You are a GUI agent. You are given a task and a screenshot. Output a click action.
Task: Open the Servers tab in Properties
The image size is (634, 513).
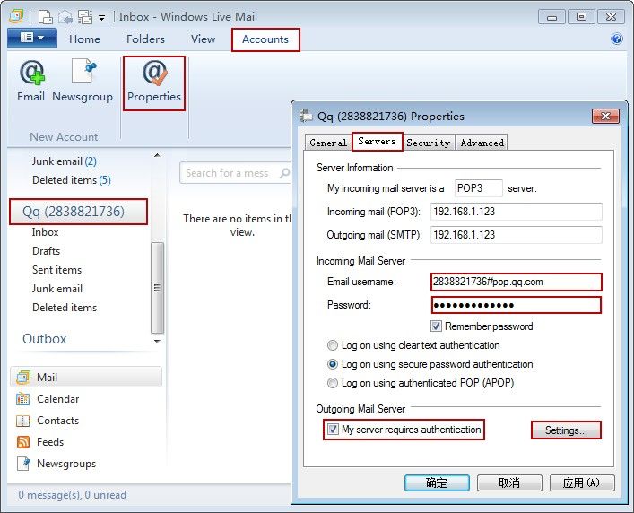pyautogui.click(x=377, y=142)
